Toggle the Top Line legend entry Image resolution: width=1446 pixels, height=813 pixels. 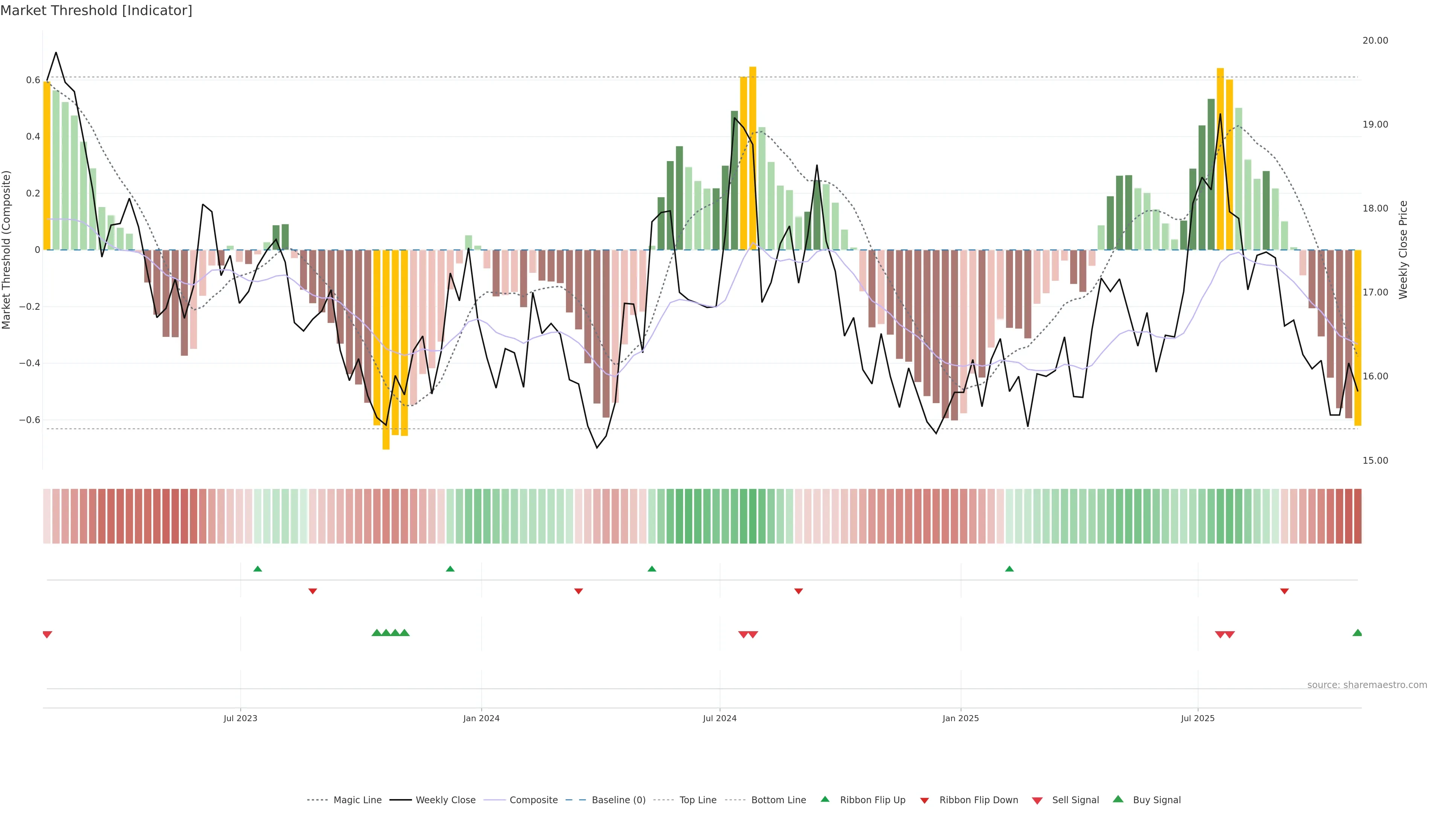698,800
